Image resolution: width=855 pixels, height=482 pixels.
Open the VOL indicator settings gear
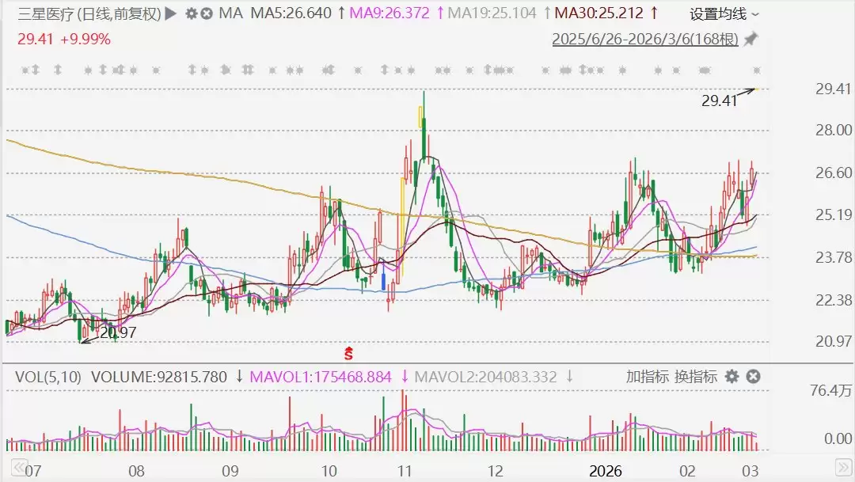point(732,377)
